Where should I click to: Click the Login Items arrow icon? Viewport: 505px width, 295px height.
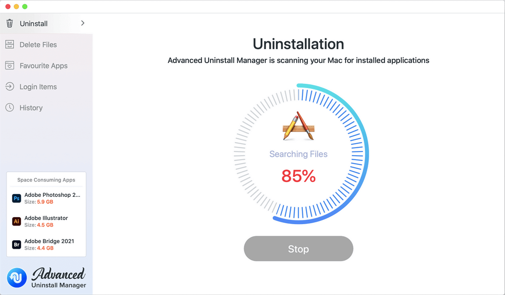pos(9,87)
